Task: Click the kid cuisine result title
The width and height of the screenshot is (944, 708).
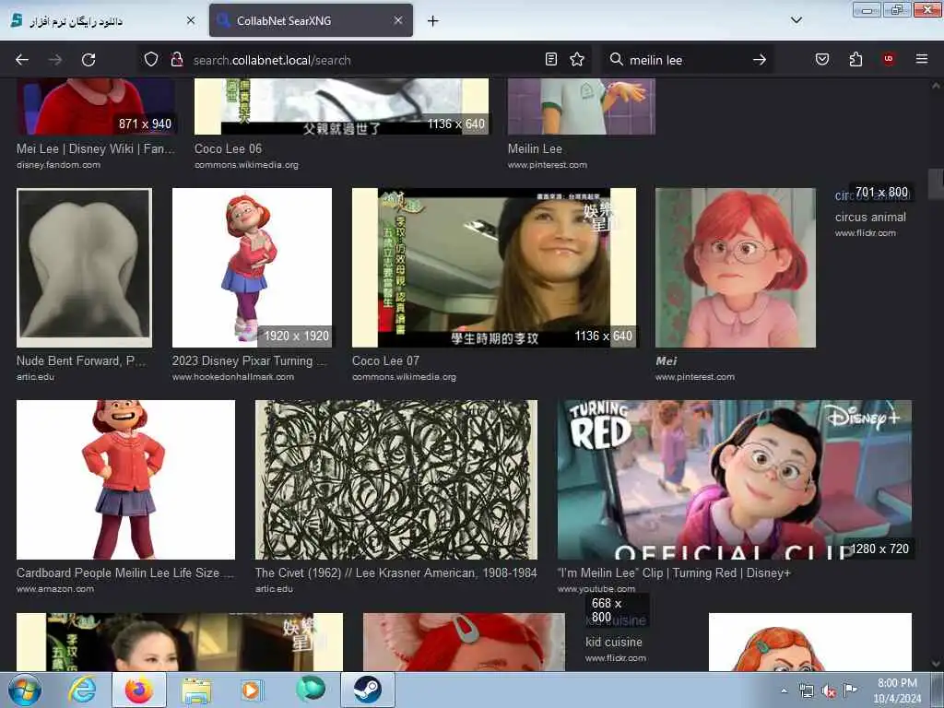Action: point(613,643)
